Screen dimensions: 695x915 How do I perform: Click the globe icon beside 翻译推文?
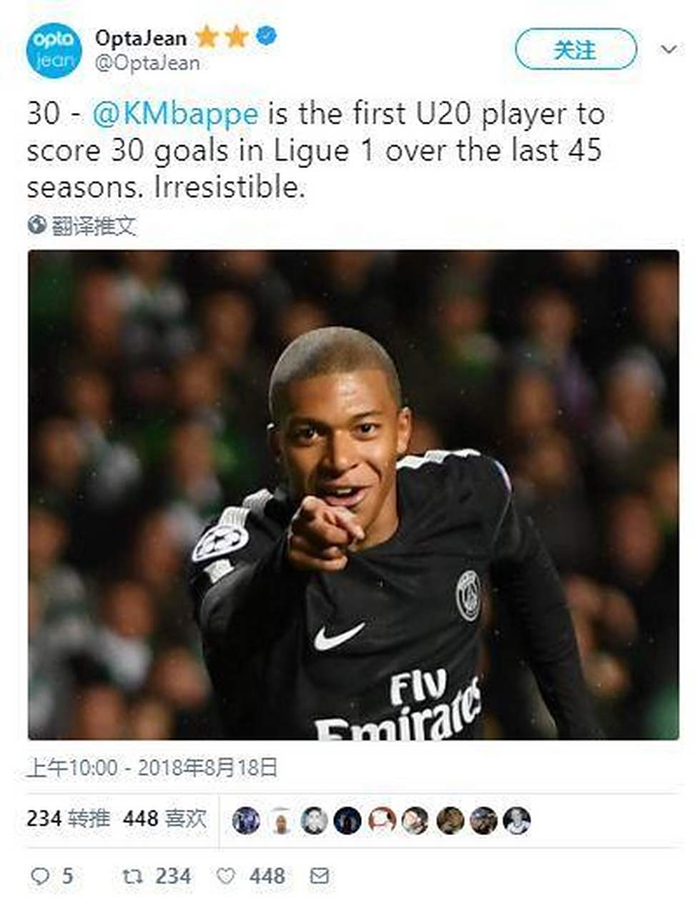coord(36,225)
